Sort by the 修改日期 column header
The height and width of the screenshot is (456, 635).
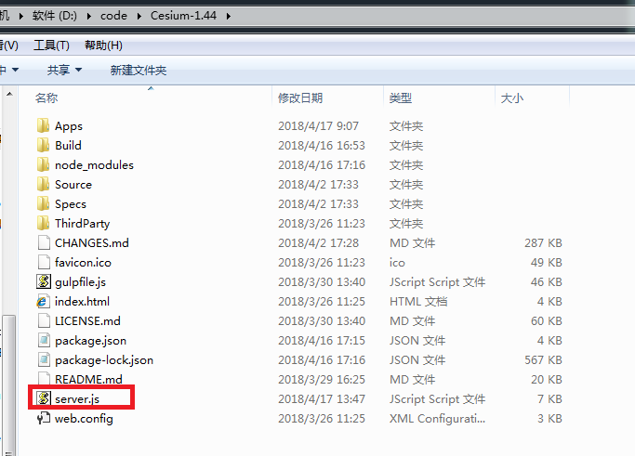[x=327, y=98]
